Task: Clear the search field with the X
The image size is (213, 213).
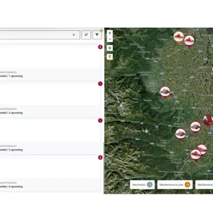Action: pos(74,35)
